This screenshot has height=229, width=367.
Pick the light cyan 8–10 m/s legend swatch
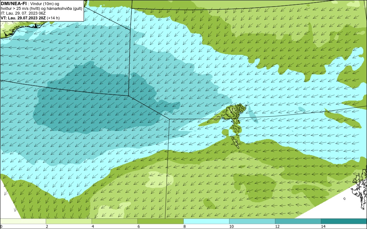(x=206, y=221)
